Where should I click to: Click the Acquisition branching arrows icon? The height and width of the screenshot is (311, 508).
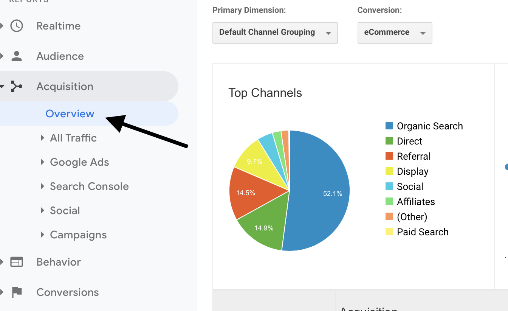pos(17,86)
